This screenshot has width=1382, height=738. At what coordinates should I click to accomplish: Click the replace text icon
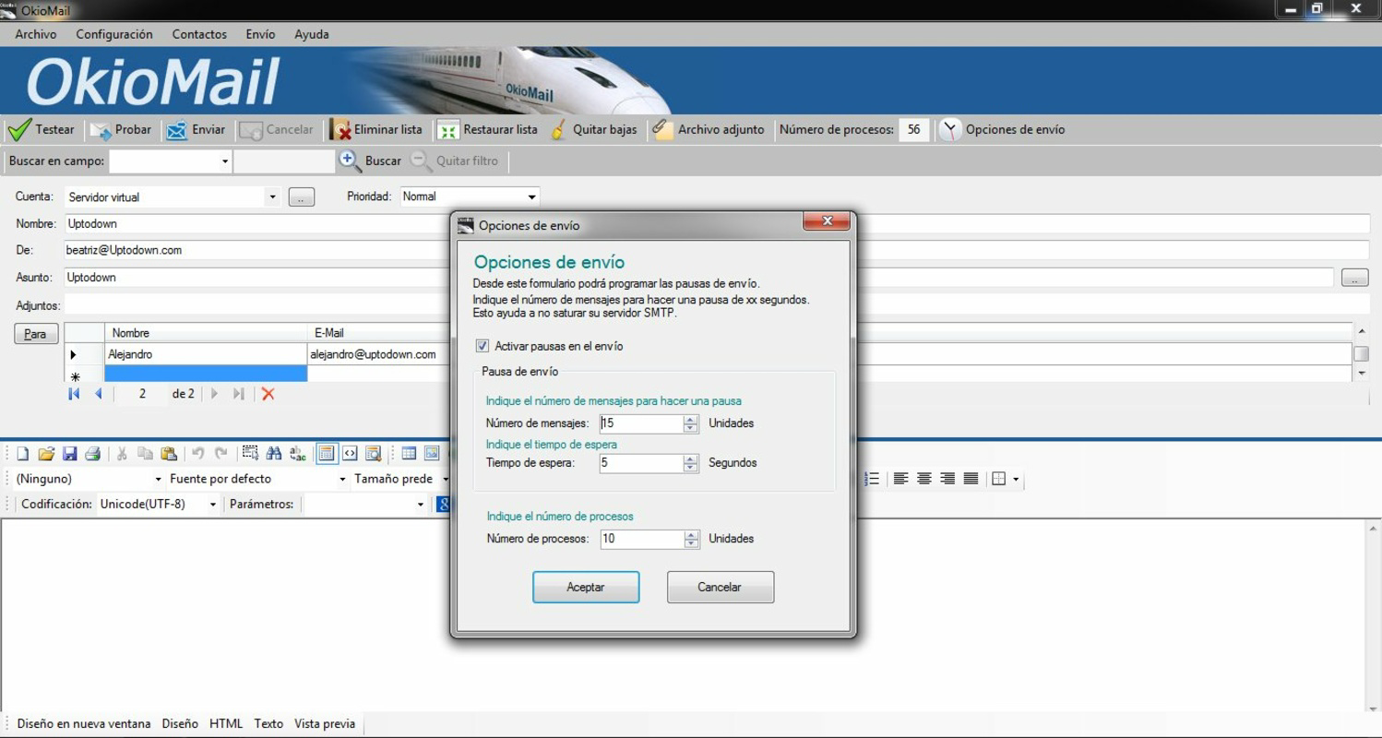[297, 454]
